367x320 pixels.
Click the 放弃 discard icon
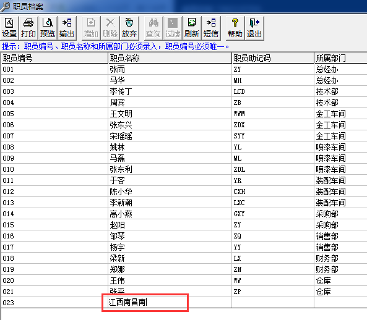(x=129, y=28)
